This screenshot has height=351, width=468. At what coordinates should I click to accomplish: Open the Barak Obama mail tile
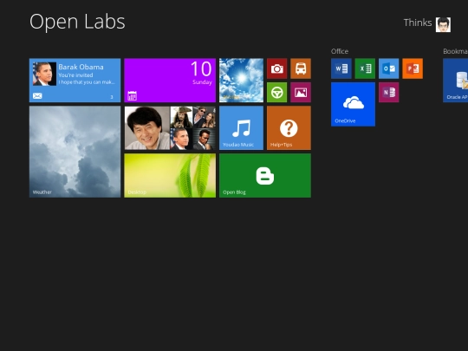pos(75,81)
